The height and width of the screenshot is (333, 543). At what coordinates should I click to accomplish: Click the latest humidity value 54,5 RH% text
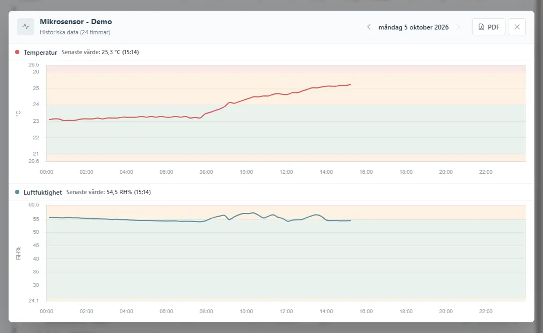tap(119, 193)
